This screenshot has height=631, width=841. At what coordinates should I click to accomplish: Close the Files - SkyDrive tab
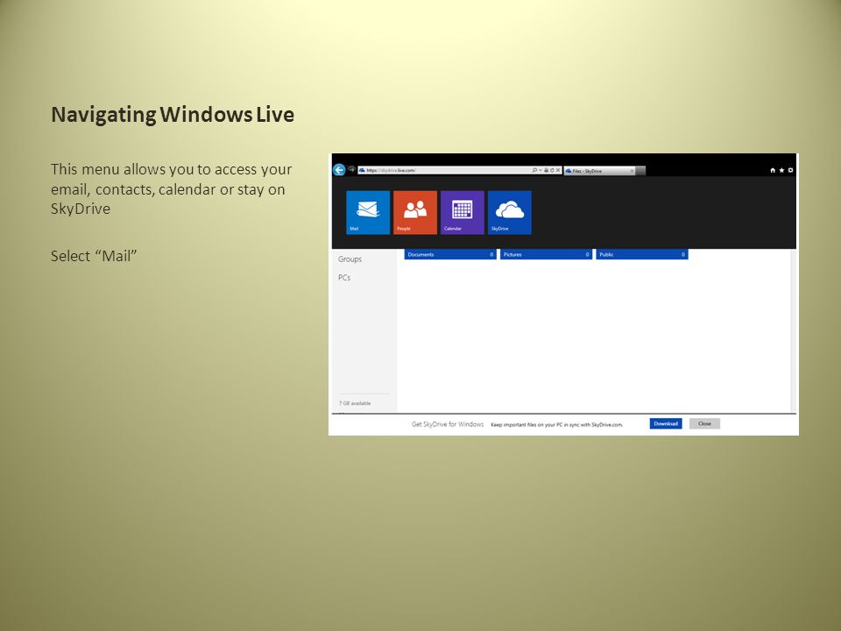[x=632, y=171]
